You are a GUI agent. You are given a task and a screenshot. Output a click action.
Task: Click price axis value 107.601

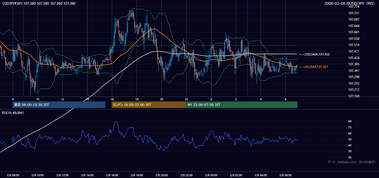tap(354, 32)
